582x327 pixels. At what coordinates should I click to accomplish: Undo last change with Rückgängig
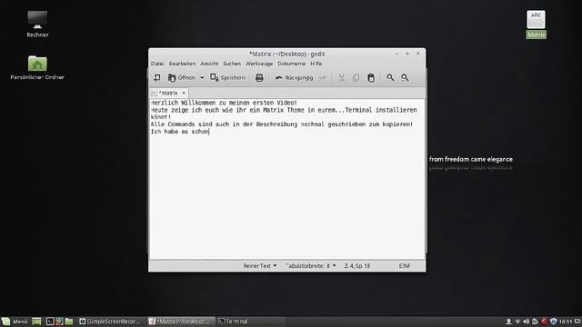click(x=295, y=77)
